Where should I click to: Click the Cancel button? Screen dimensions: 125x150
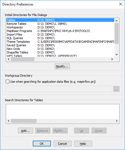62,143
